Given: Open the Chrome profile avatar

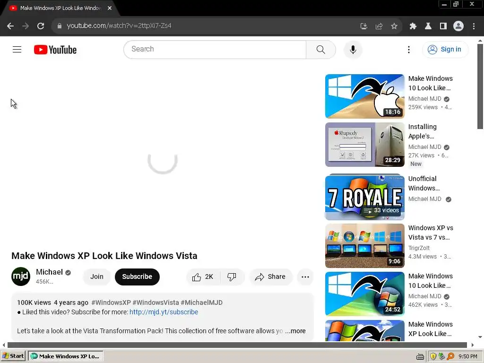Looking at the screenshot, I should pos(458,26).
